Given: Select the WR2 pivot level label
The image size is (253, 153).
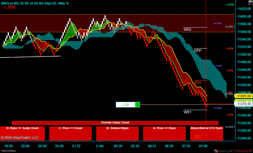Looking at the screenshot, I should 187,30.
